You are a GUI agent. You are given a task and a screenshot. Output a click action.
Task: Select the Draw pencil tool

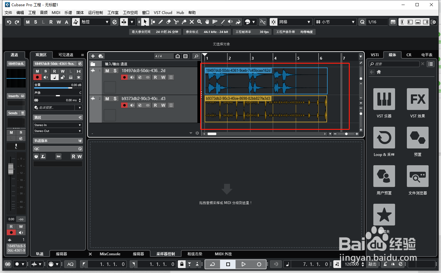(x=160, y=22)
